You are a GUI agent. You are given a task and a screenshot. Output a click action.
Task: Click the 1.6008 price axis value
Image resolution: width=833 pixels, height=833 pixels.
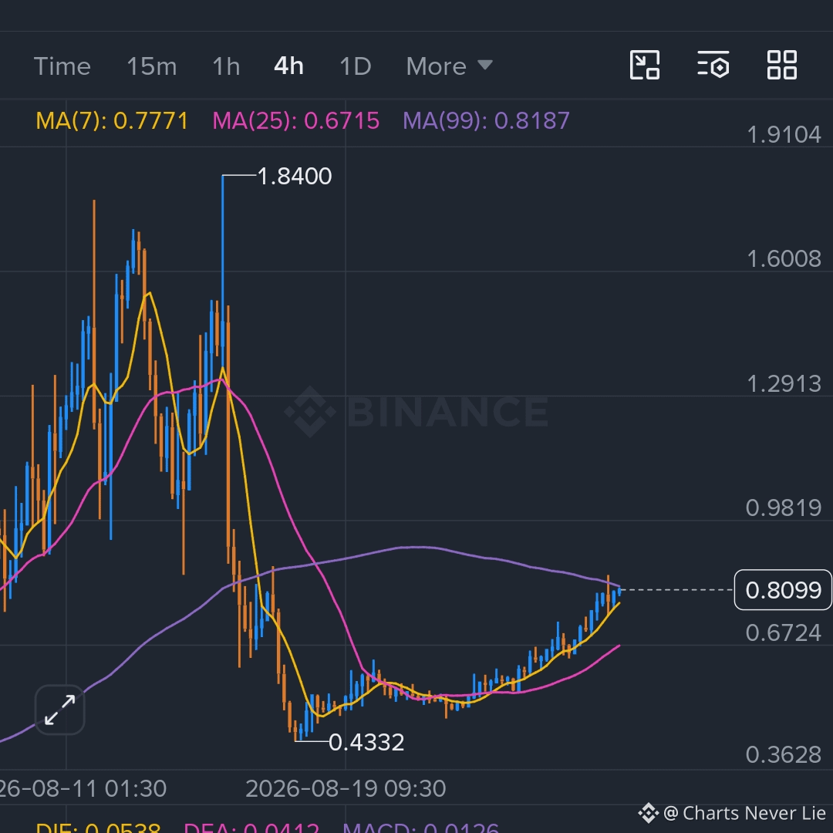coord(784,258)
